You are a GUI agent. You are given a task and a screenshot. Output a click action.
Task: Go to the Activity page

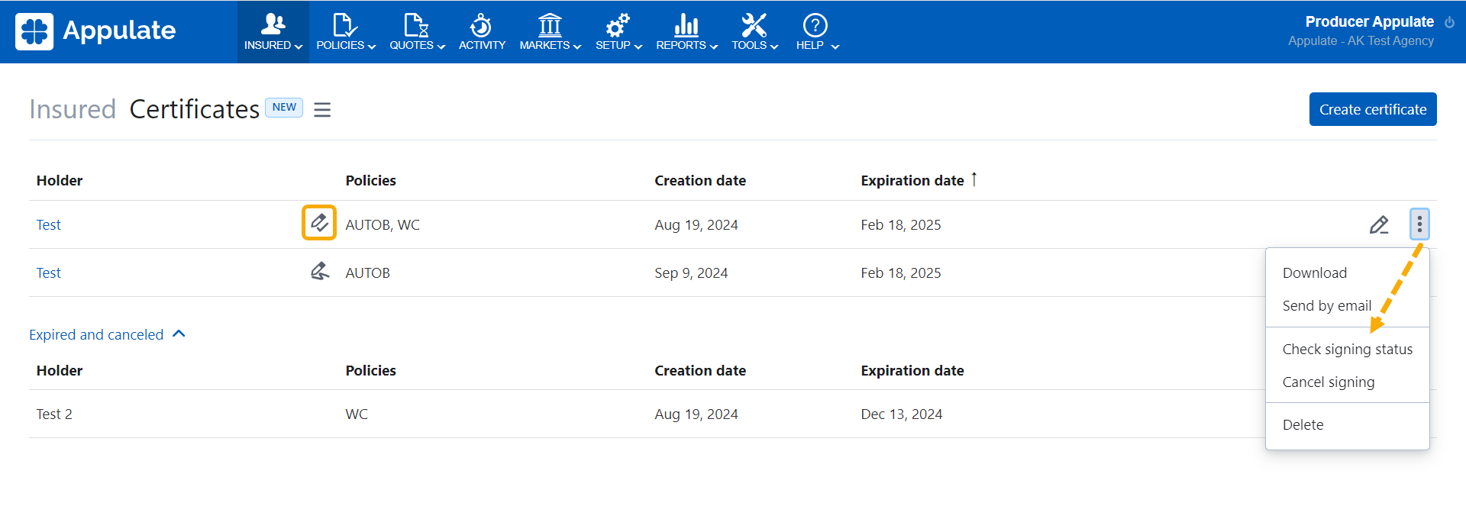pyautogui.click(x=481, y=32)
